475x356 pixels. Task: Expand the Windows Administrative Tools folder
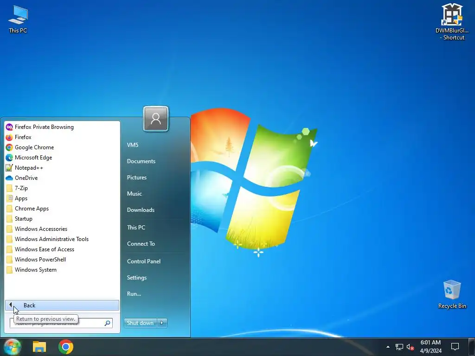tap(62, 239)
